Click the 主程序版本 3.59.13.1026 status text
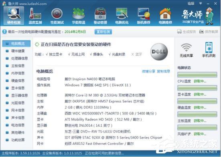The width and height of the screenshot is (221, 157). coord(21,153)
